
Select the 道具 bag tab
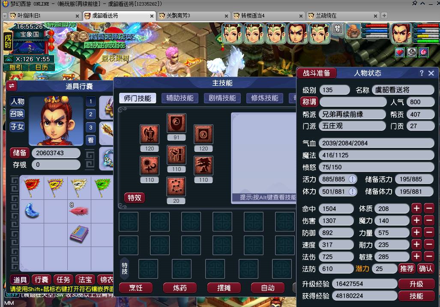click(20, 280)
